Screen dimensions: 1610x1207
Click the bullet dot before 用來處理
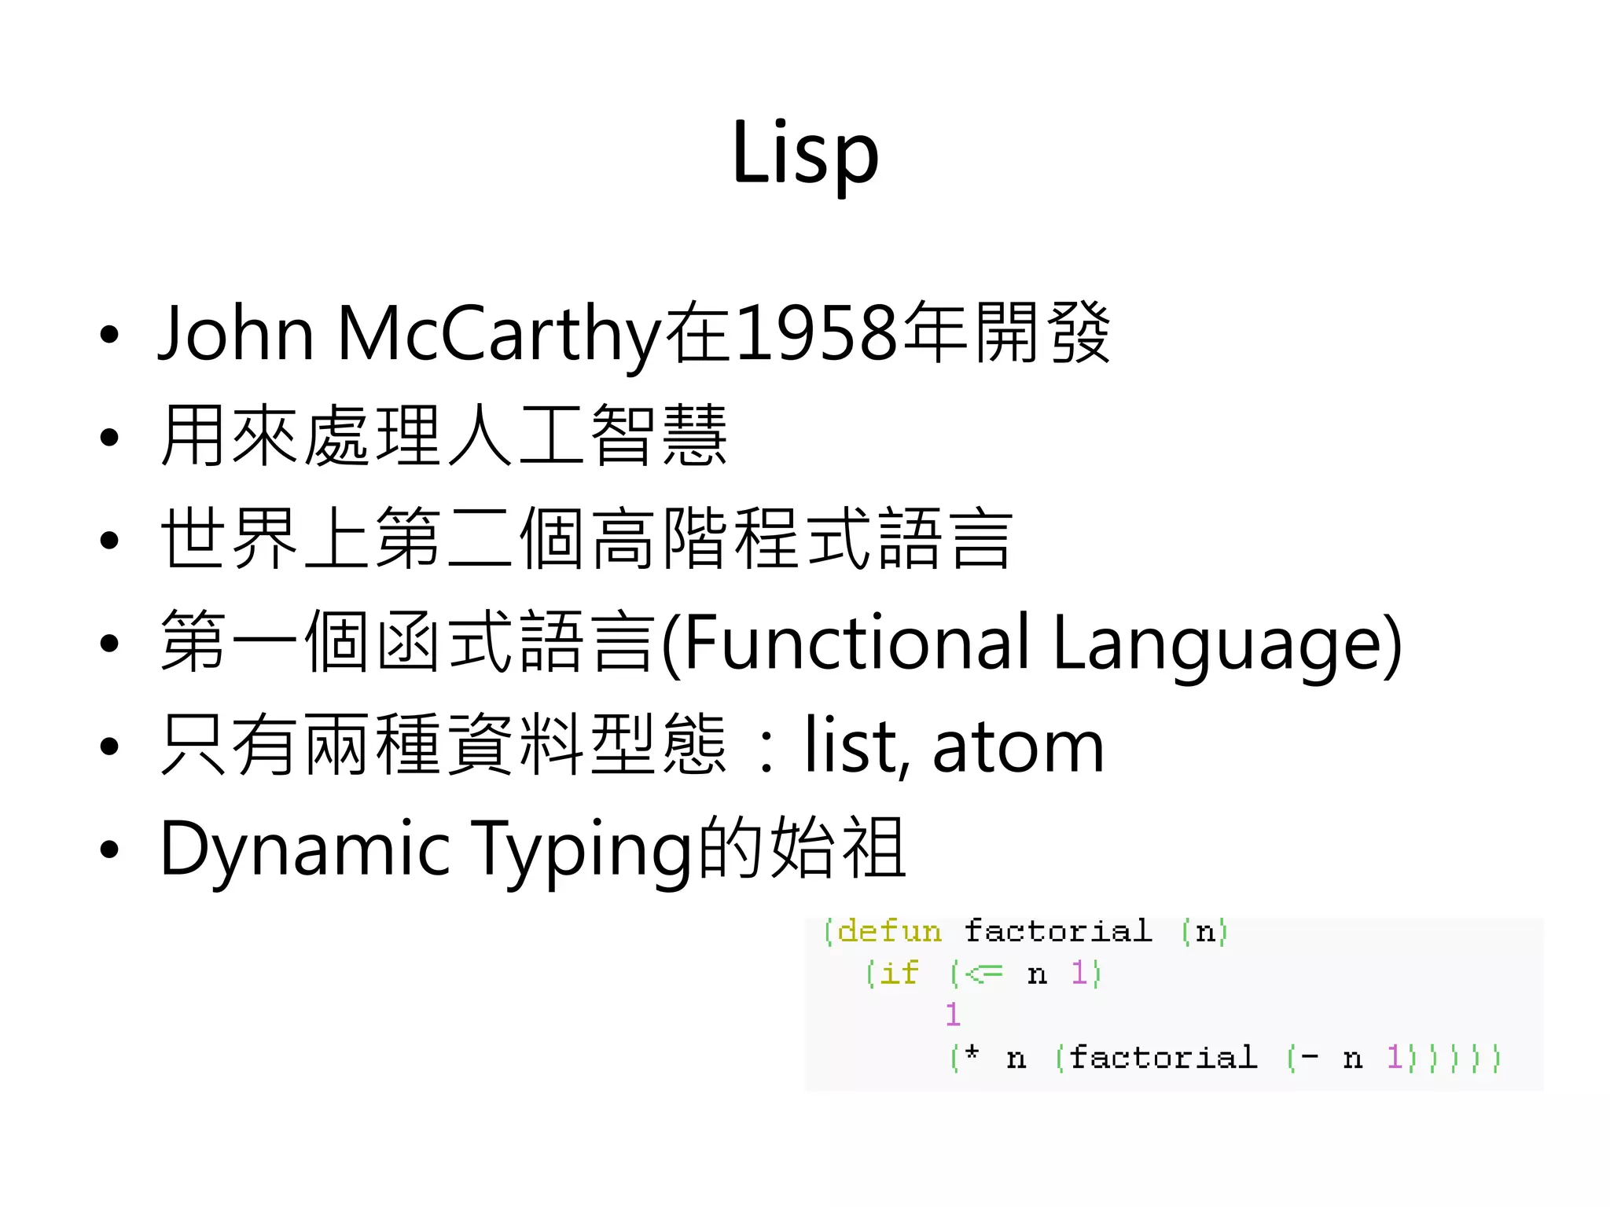109,438
